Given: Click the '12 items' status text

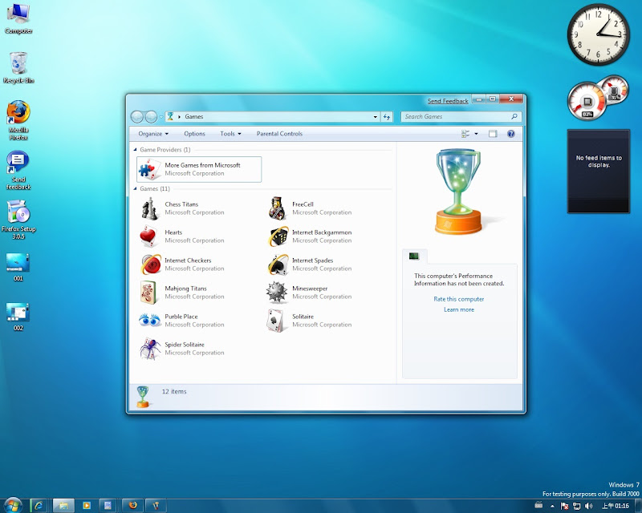Looking at the screenshot, I should pos(174,391).
